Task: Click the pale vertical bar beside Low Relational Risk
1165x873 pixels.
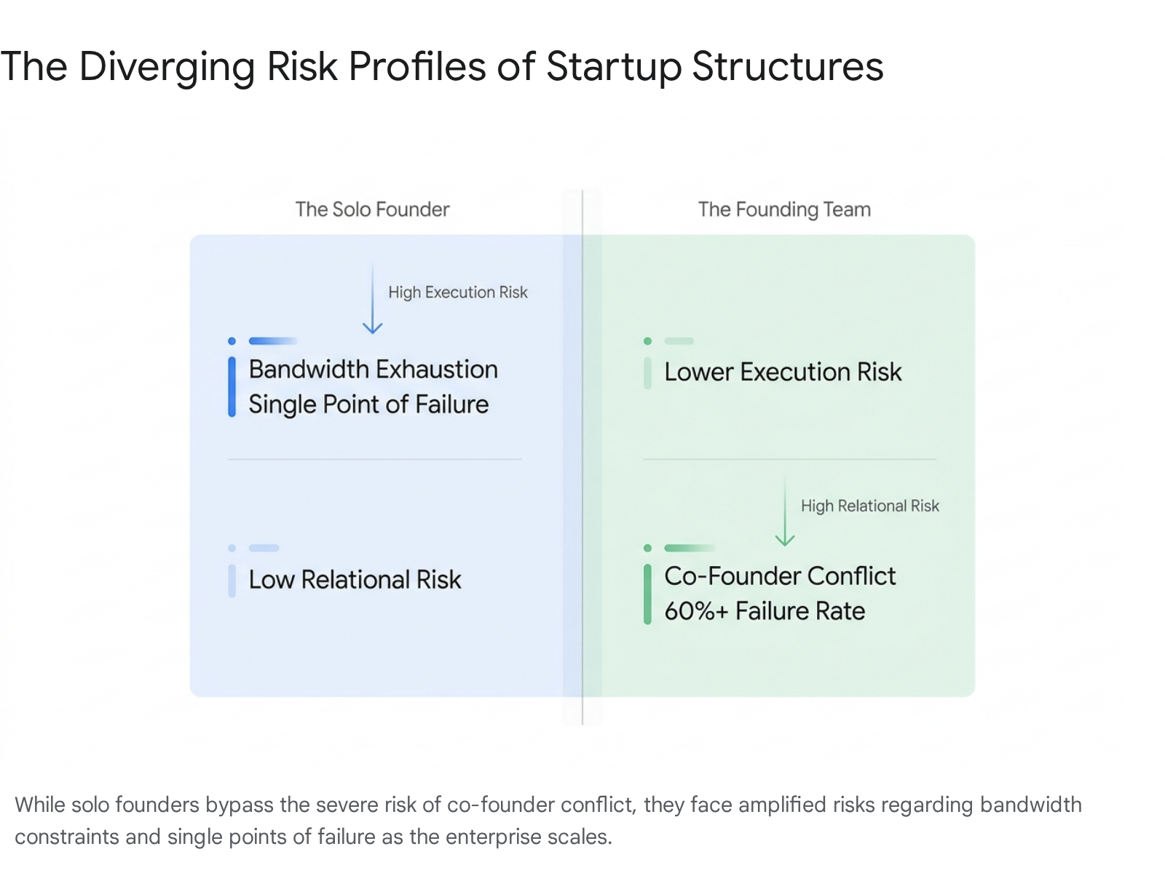Action: [232, 581]
